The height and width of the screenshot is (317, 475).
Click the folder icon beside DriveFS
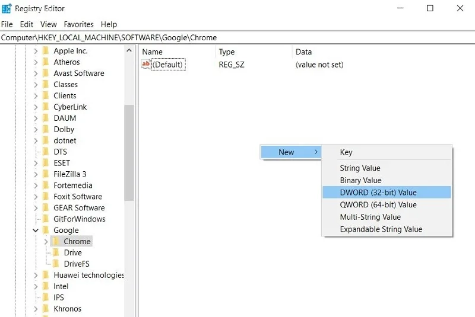coord(56,264)
